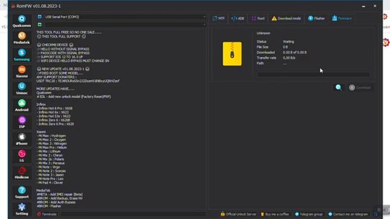Image resolution: width=390 pixels, height=219 pixels.
Task: Click the blue port icon beside COM3
Action: (40, 16)
